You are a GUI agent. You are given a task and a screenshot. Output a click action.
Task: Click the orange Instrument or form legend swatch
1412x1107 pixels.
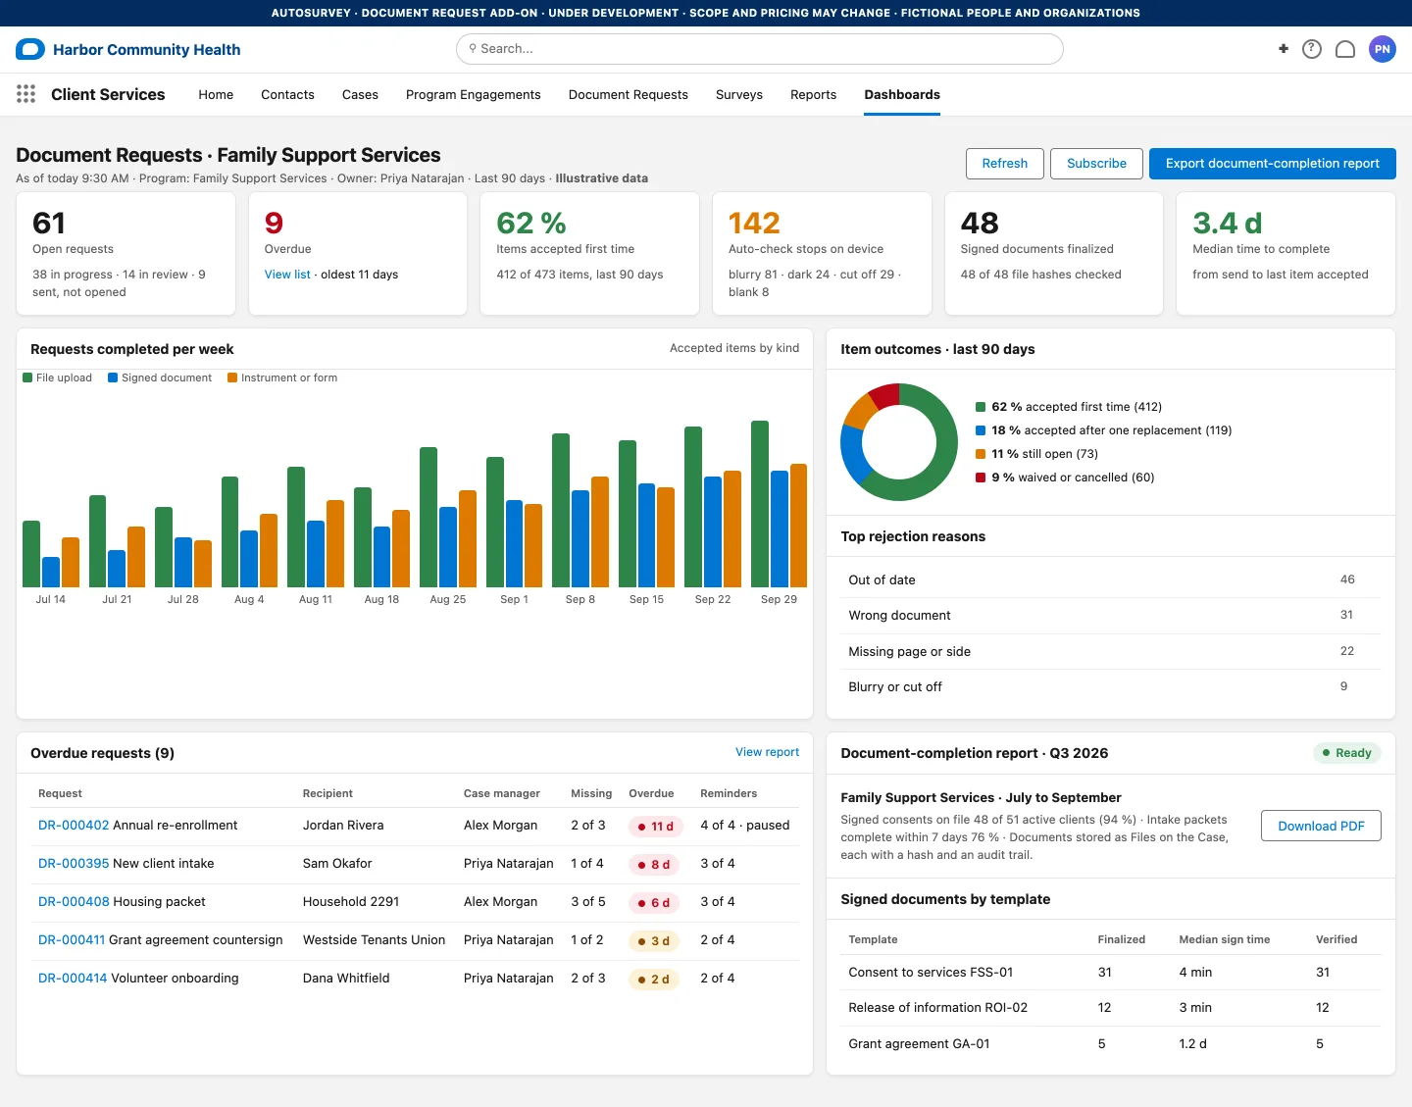click(232, 377)
